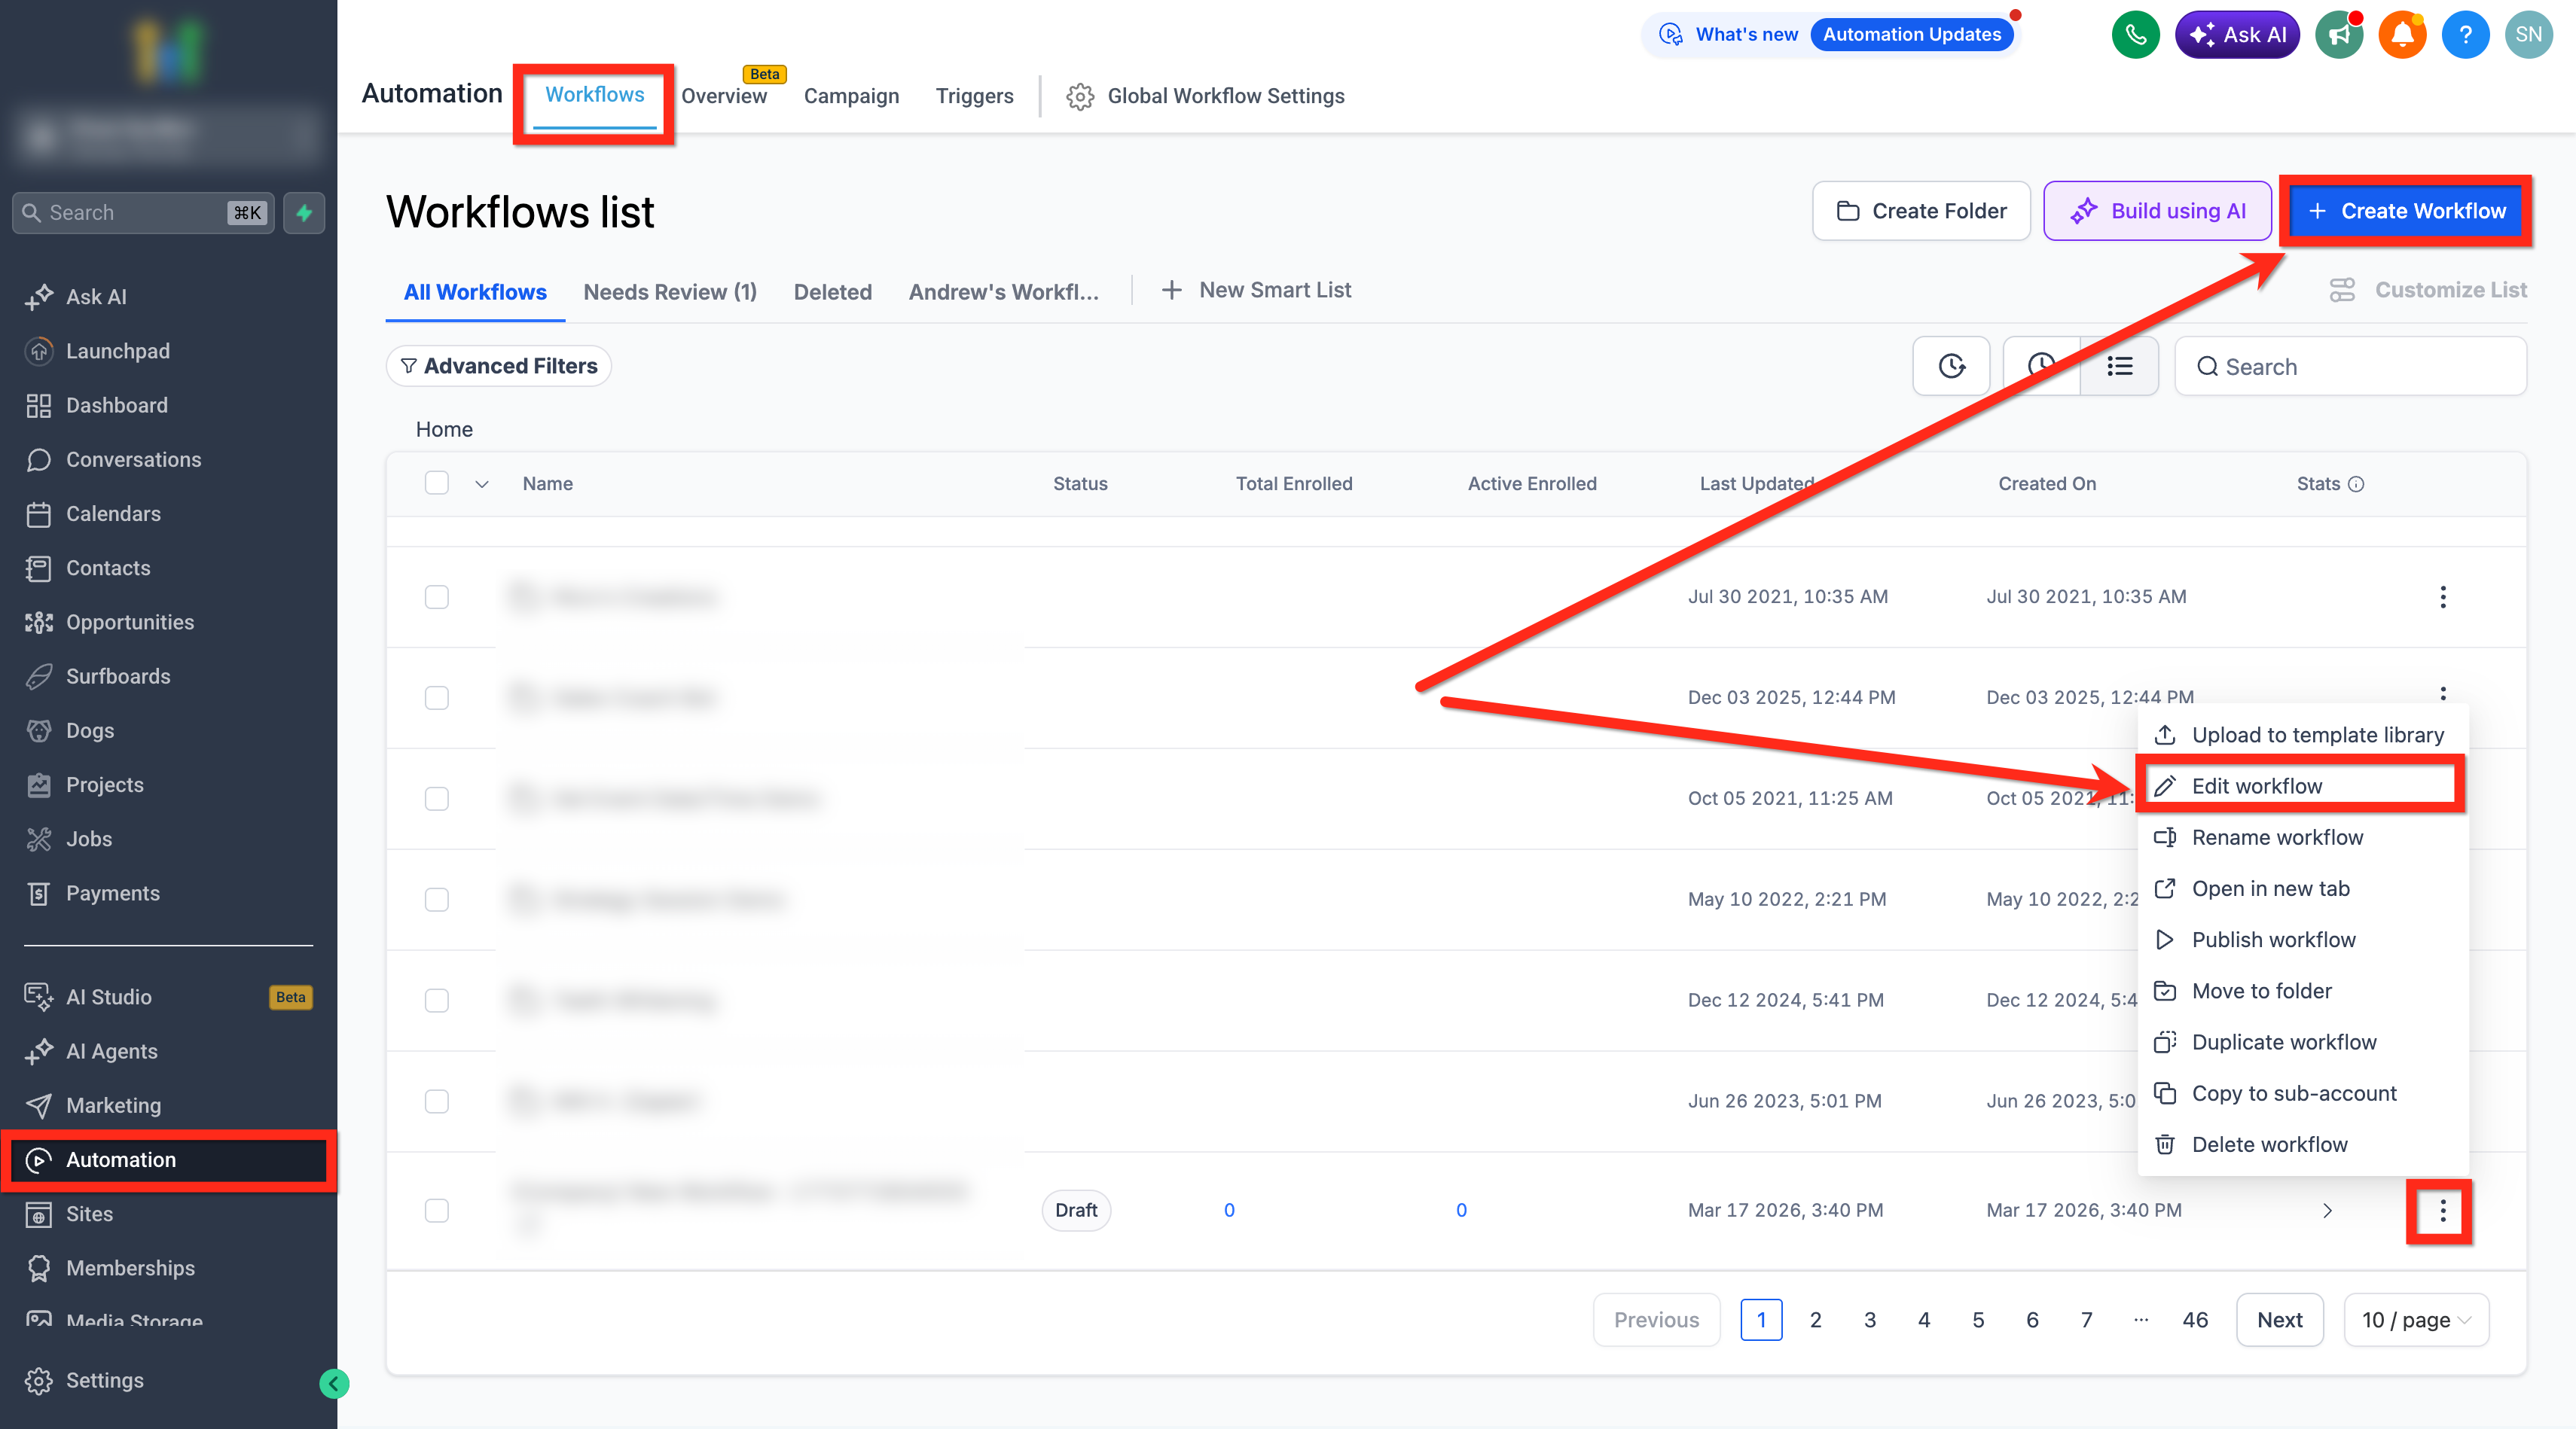
Task: Expand the Draft workflow stats chevron
Action: [2327, 1210]
